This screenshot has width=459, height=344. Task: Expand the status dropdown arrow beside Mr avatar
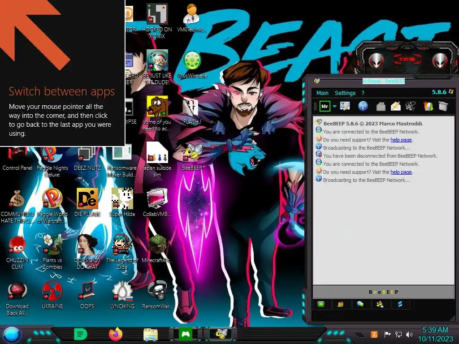coord(334,106)
